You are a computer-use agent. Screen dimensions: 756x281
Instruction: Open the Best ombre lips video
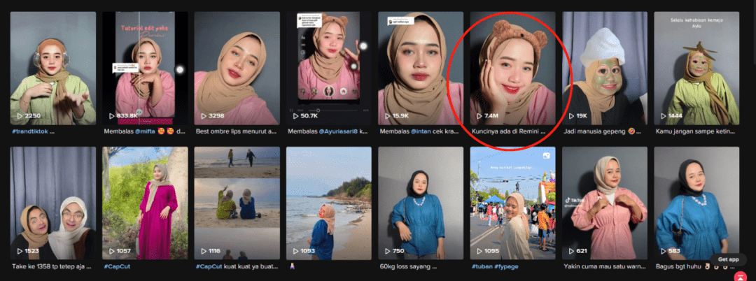(x=237, y=69)
